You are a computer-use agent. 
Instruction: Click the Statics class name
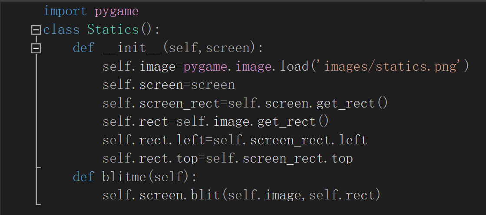[x=113, y=30]
